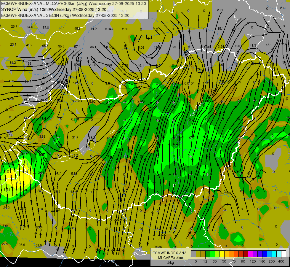
Task: Click the bright green legend swatch
Action: click(212, 254)
